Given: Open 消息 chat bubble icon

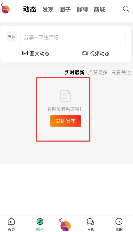Looking at the screenshot, I should 90,222.
